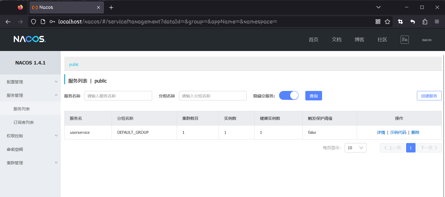This screenshot has width=445, height=197.
Task: Click the crop screenshot toolbar icon
Action: [400, 22]
